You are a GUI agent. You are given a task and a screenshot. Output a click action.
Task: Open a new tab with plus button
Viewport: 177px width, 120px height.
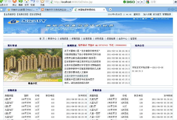[110, 9]
